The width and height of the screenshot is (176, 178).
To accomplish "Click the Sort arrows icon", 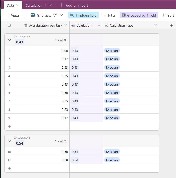I will click(164, 15).
